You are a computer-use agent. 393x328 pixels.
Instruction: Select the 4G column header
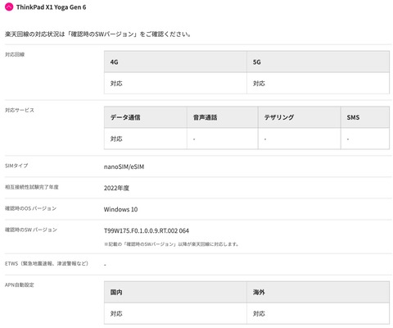(x=175, y=62)
